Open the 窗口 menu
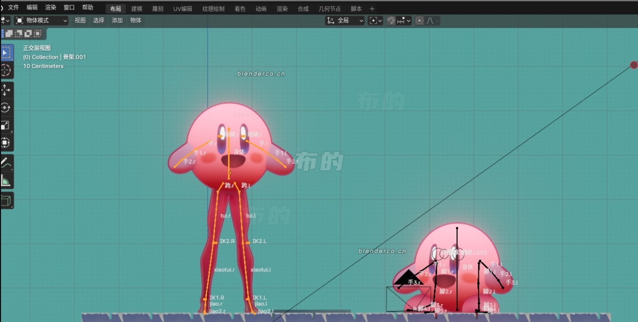Viewport: 638px width, 322px height. (69, 8)
